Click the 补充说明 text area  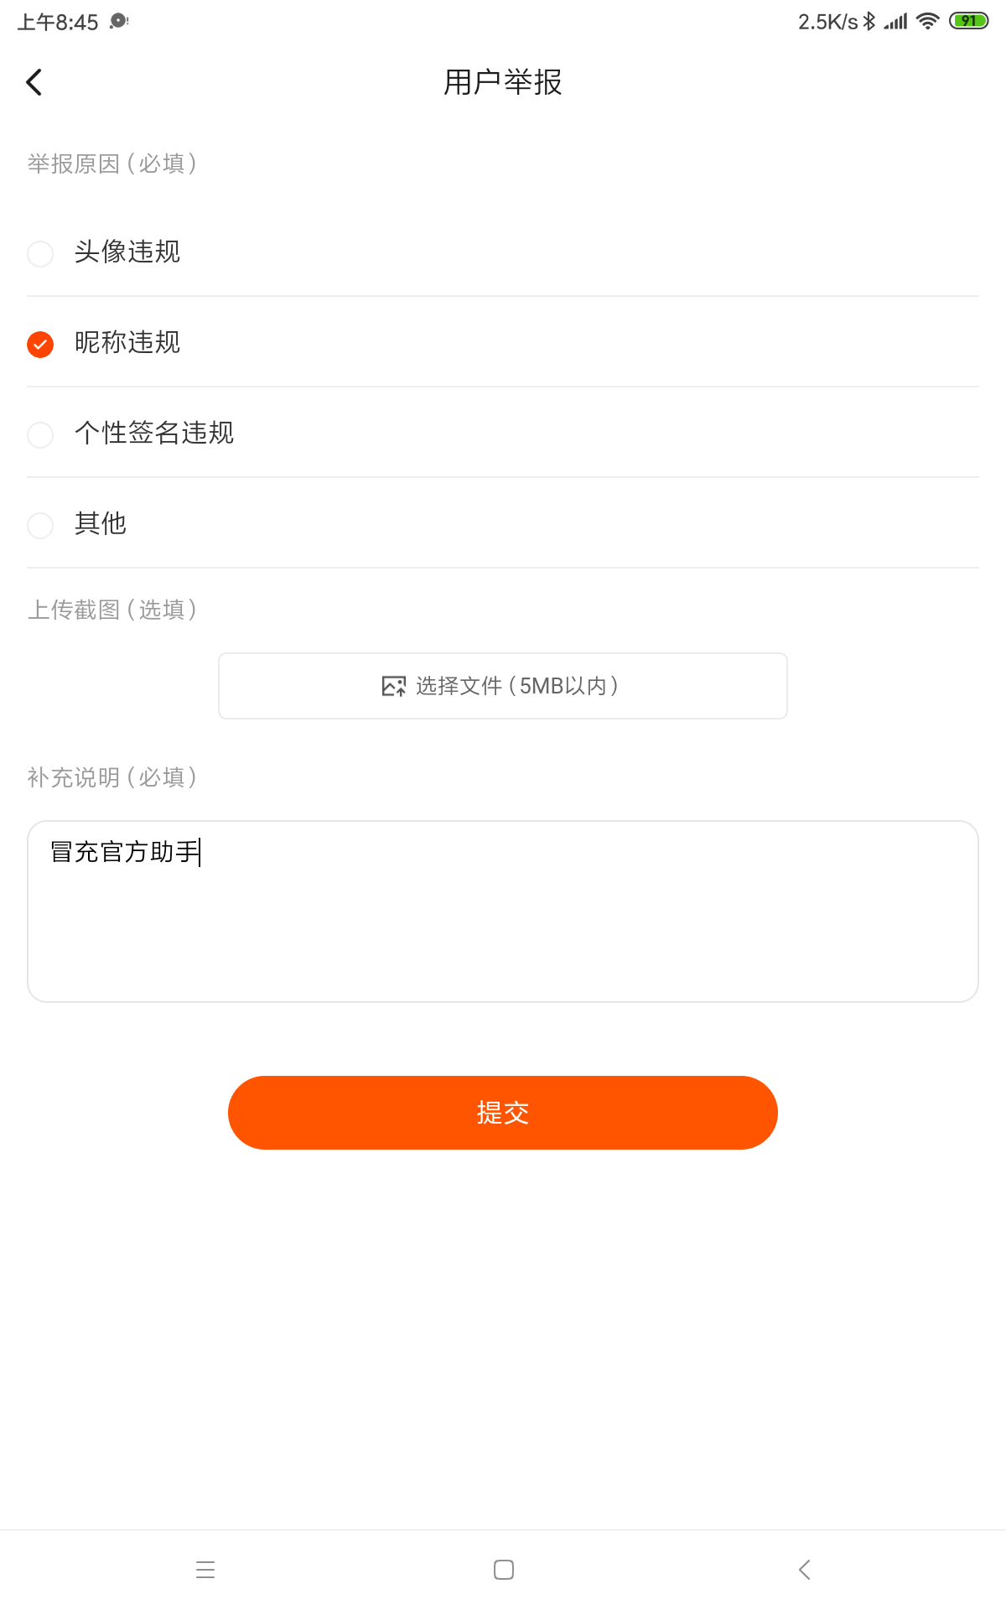pyautogui.click(x=503, y=911)
